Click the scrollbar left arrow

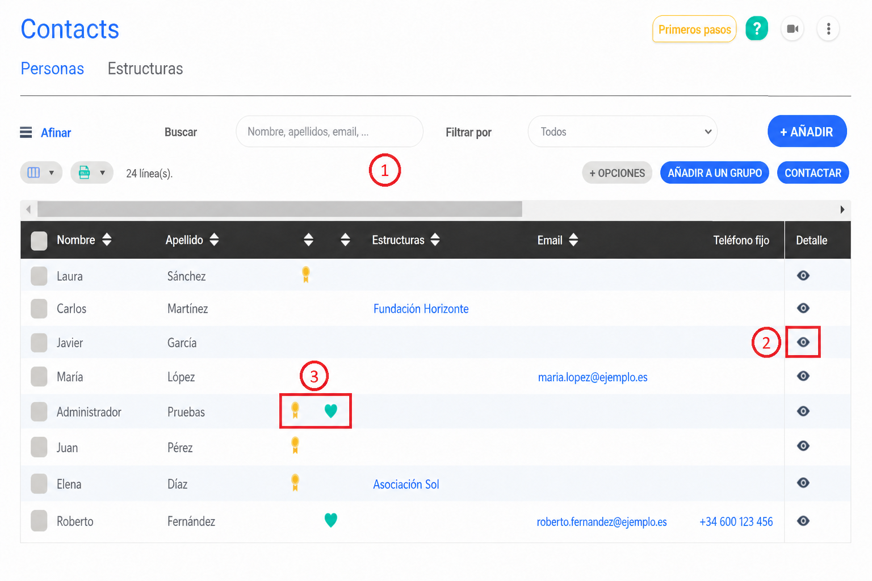(x=28, y=209)
